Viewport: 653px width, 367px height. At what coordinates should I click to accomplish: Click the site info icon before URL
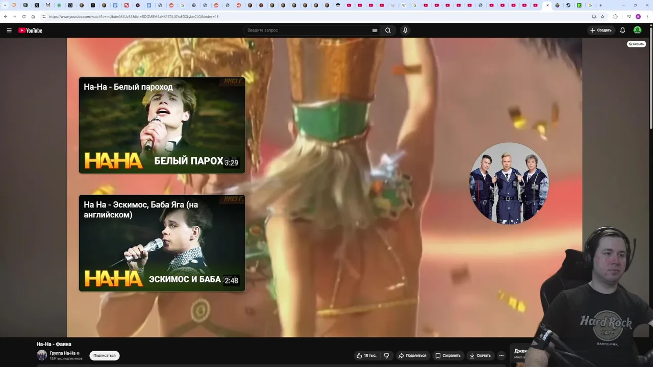tap(44, 16)
